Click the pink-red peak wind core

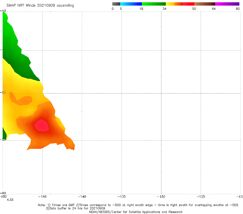coord(41,125)
